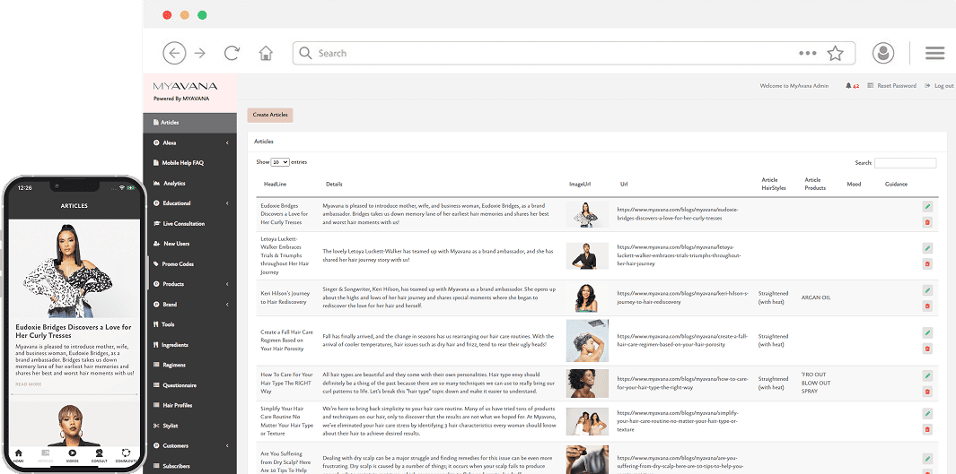
Task: Open Hair Profiles in sidebar
Action: (189, 405)
